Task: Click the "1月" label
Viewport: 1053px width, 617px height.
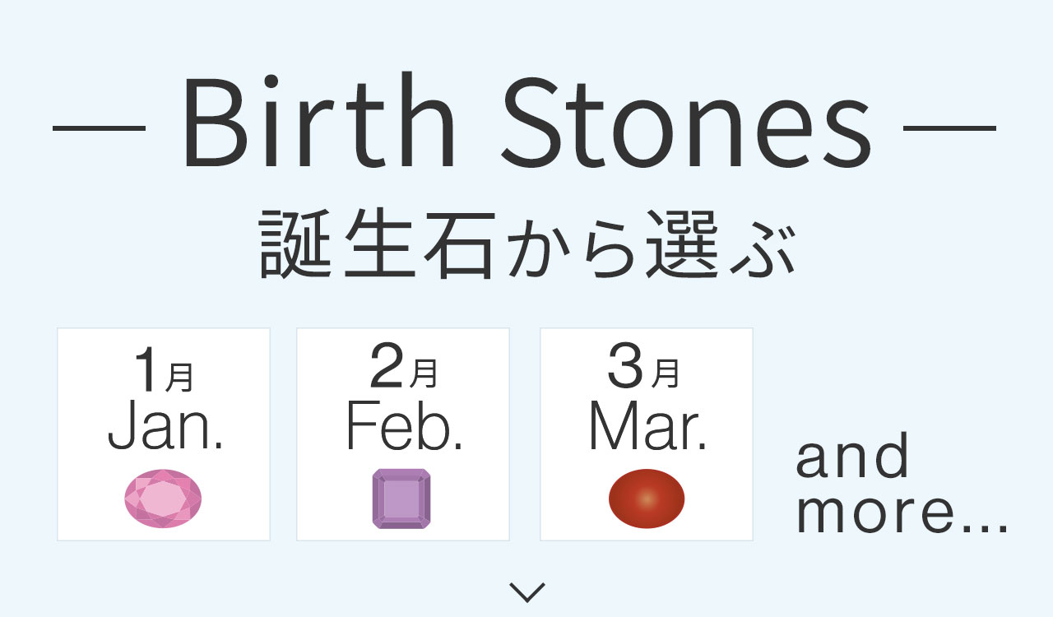Action: tap(164, 373)
